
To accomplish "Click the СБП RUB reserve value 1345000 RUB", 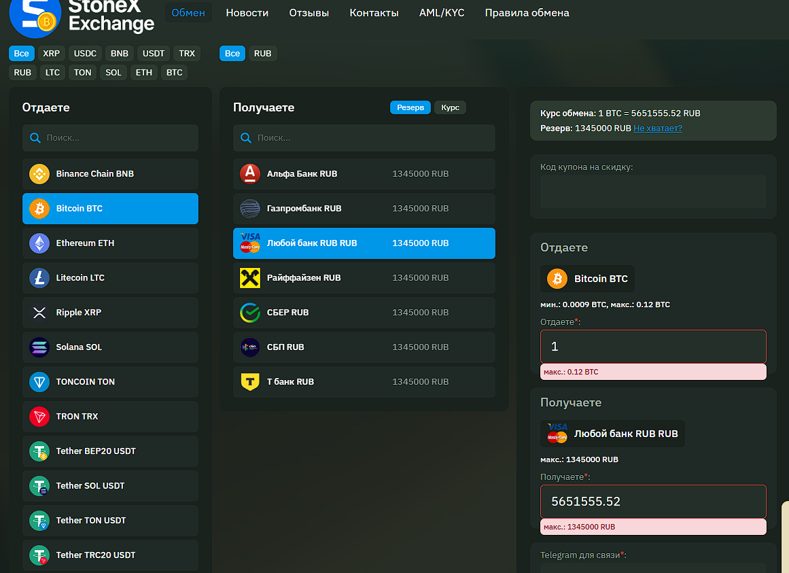I will pos(420,347).
